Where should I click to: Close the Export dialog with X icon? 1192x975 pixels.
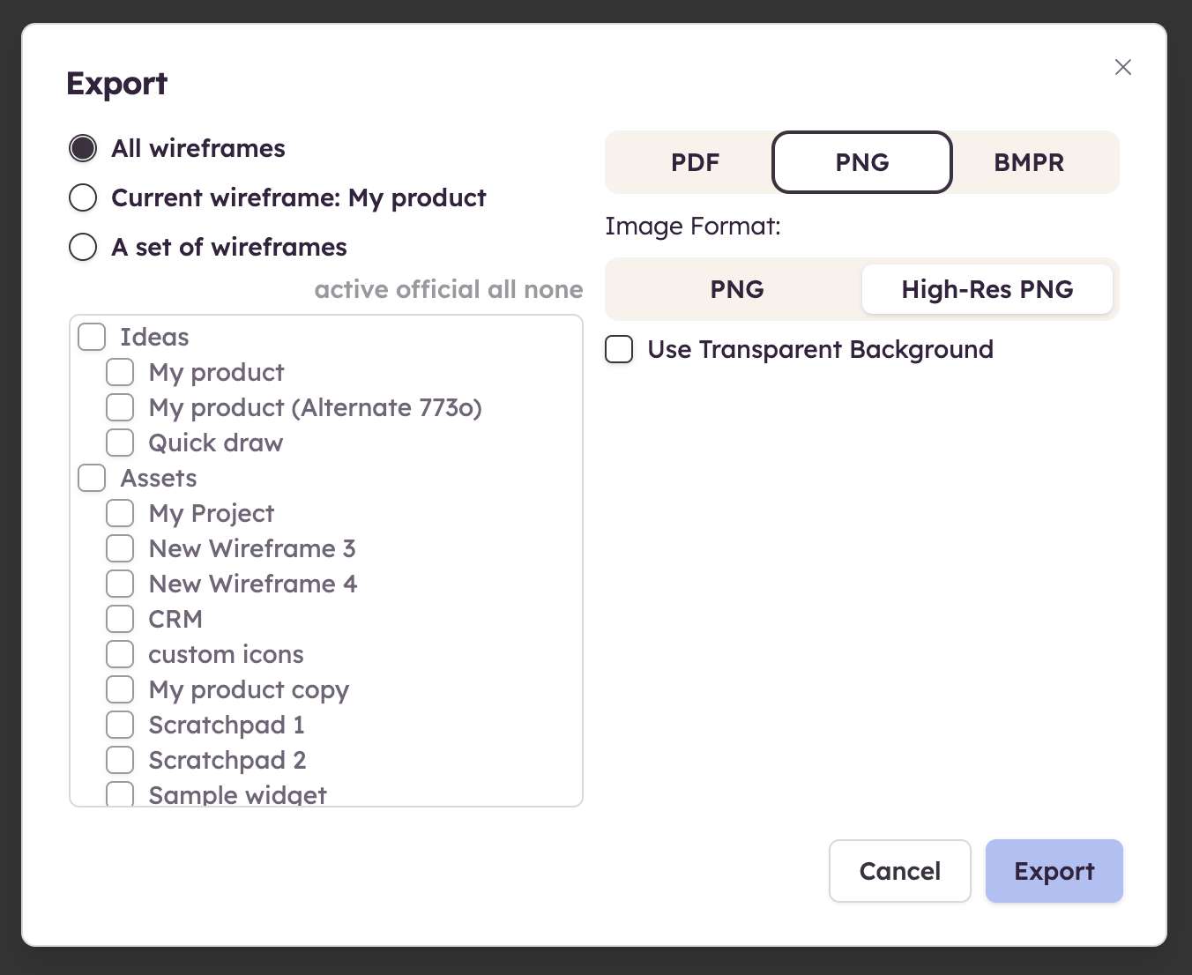[1122, 67]
